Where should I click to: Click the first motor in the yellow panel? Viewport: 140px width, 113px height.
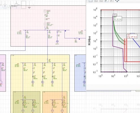tap(33, 82)
